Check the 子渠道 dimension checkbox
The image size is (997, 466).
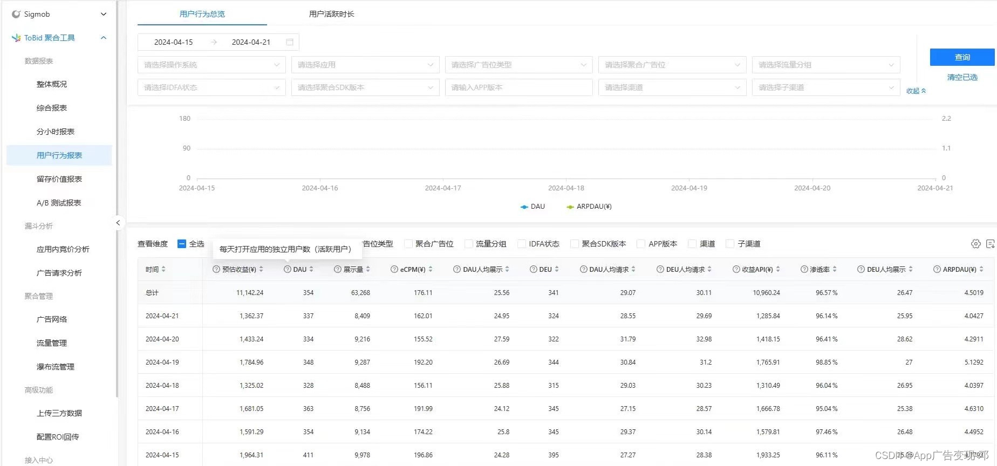(730, 244)
